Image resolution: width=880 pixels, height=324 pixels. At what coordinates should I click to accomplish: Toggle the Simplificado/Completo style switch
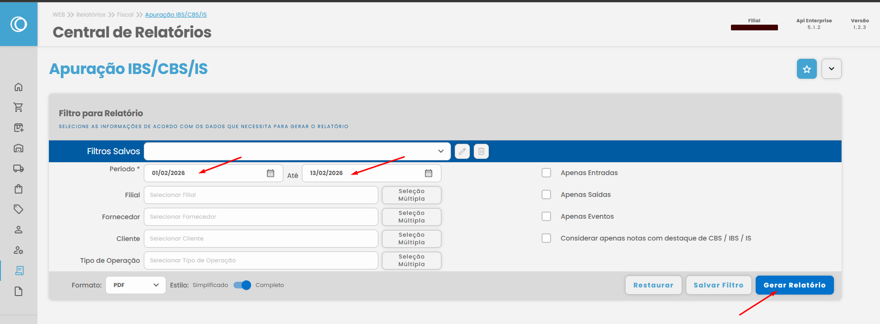pos(242,285)
